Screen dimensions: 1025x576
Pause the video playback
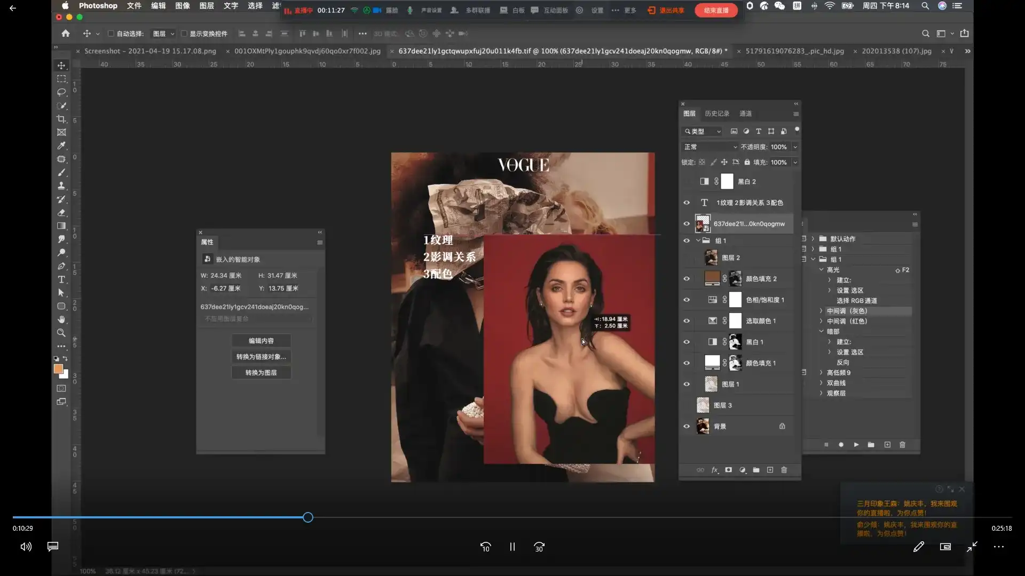click(x=512, y=547)
